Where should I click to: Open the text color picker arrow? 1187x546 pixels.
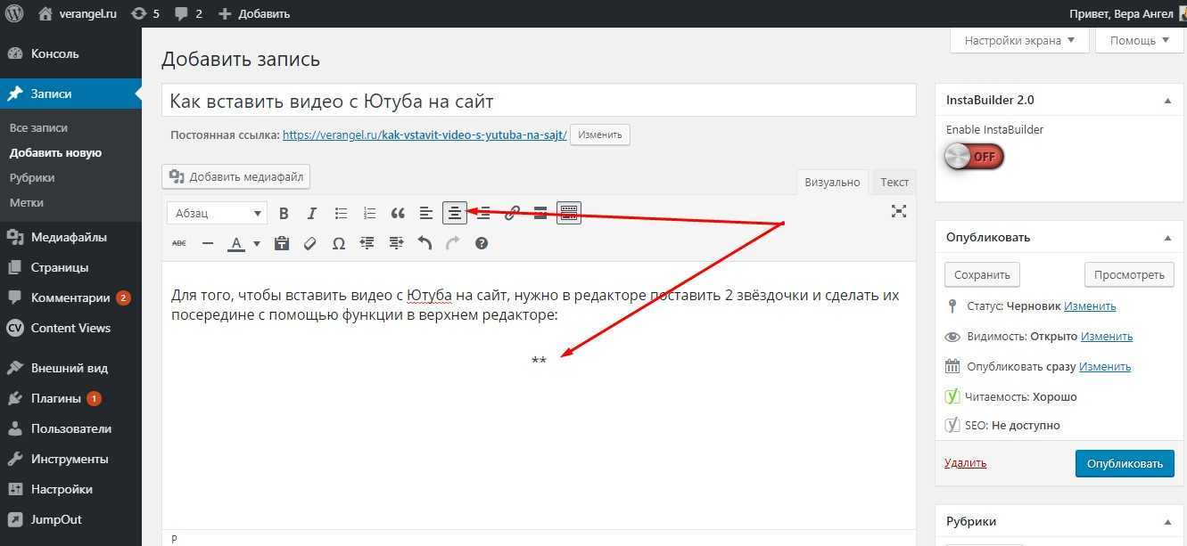[x=257, y=243]
